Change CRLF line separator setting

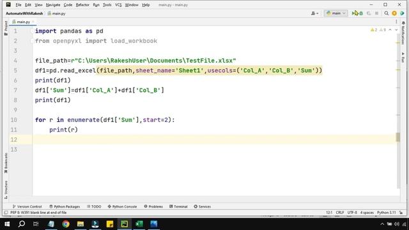[x=340, y=213]
